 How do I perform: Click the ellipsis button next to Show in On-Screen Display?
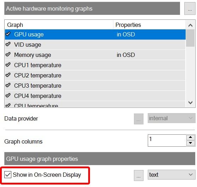(139, 175)
